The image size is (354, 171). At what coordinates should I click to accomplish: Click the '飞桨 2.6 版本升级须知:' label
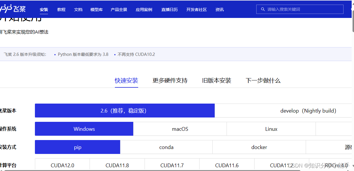(25, 54)
